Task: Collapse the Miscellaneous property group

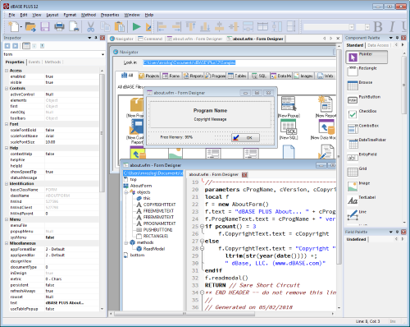Action: pyautogui.click(x=7, y=243)
